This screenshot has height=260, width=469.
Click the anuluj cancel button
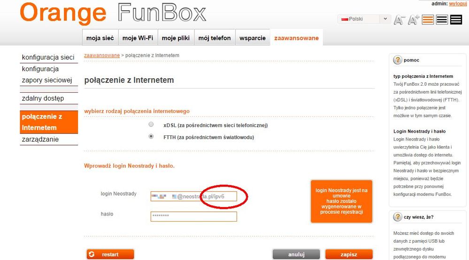[x=296, y=254]
